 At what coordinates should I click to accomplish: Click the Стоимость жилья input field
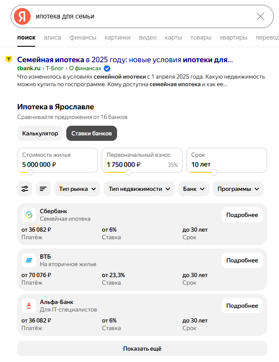pyautogui.click(x=58, y=160)
